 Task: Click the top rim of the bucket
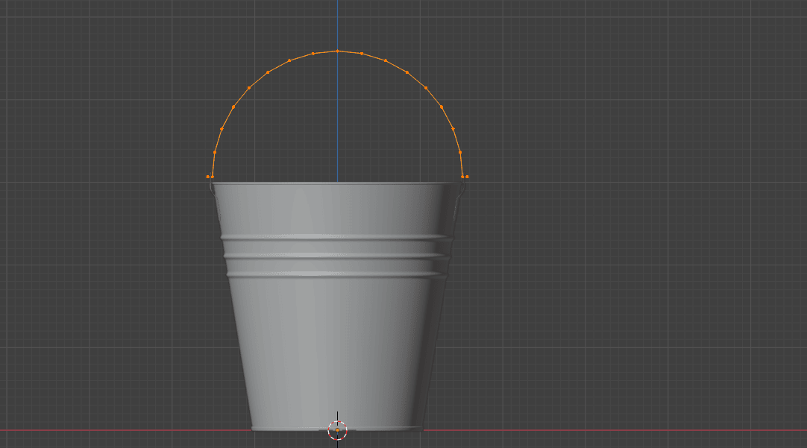click(x=298, y=184)
